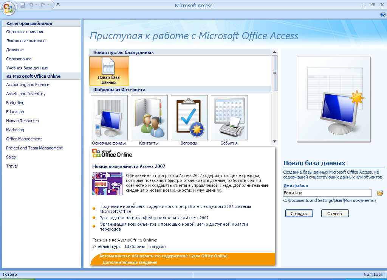Choose the Основные фонды template
Screen dimensions: 387x280
[109, 120]
